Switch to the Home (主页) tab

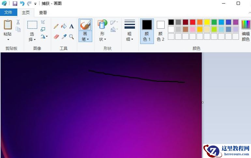point(26,13)
